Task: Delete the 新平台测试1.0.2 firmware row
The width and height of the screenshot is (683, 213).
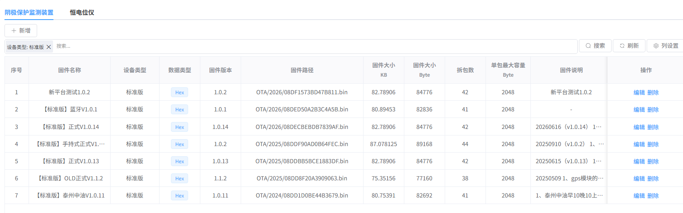Action: point(653,93)
